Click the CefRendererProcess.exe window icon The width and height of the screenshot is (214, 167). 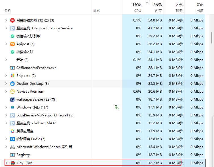tap(12, 68)
